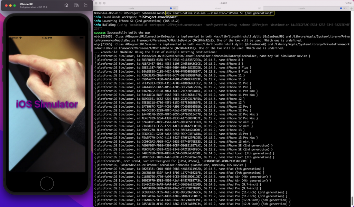The height and width of the screenshot is (207, 354).
Task: Click 'Found Xcode workspace' info line
Action: coord(135,17)
